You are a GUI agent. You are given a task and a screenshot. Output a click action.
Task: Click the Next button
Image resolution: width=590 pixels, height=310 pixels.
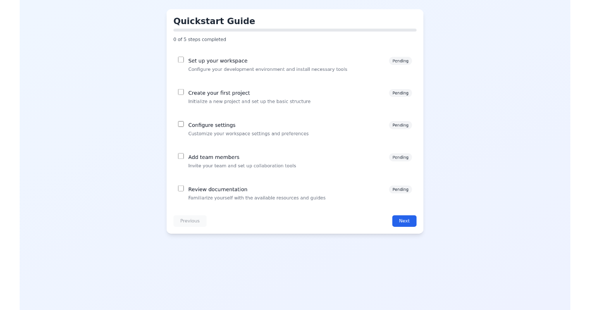pyautogui.click(x=404, y=221)
